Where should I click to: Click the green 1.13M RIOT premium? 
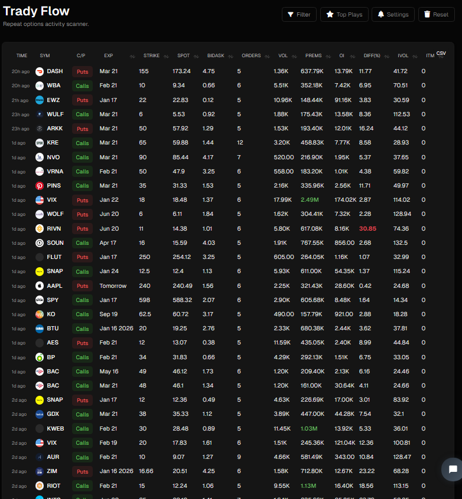pos(308,485)
